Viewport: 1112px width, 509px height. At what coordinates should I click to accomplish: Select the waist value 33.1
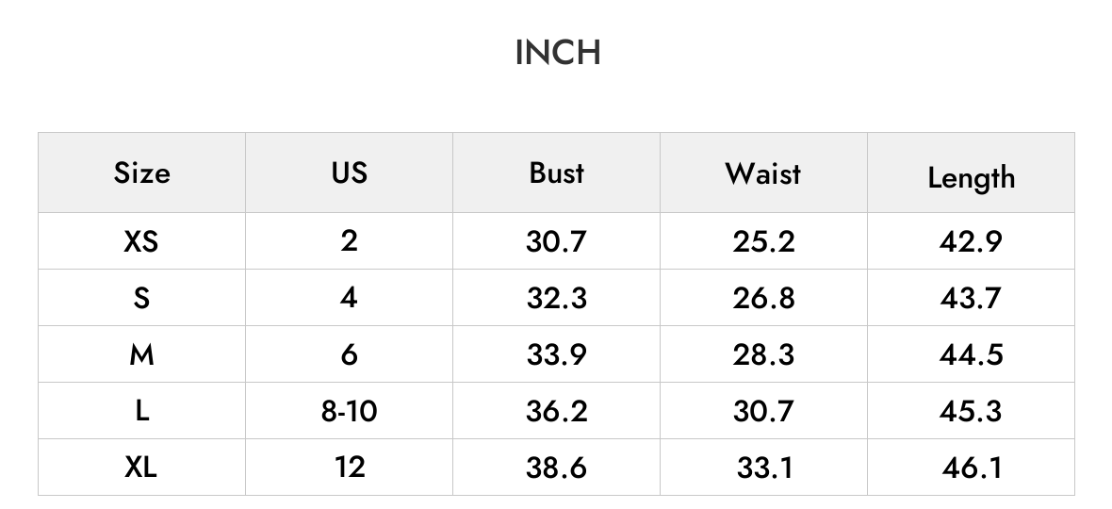point(763,468)
